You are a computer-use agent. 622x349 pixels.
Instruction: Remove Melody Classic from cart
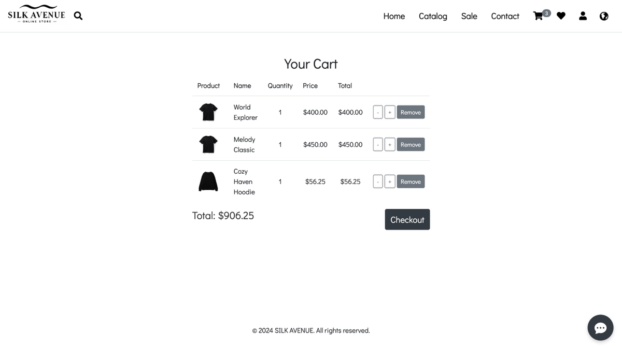coord(411,145)
